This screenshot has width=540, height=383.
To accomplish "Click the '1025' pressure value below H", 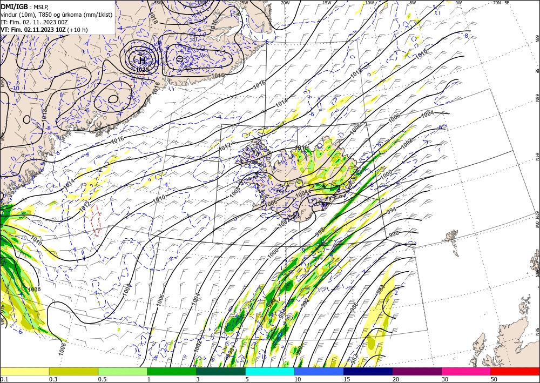I will click(142, 70).
